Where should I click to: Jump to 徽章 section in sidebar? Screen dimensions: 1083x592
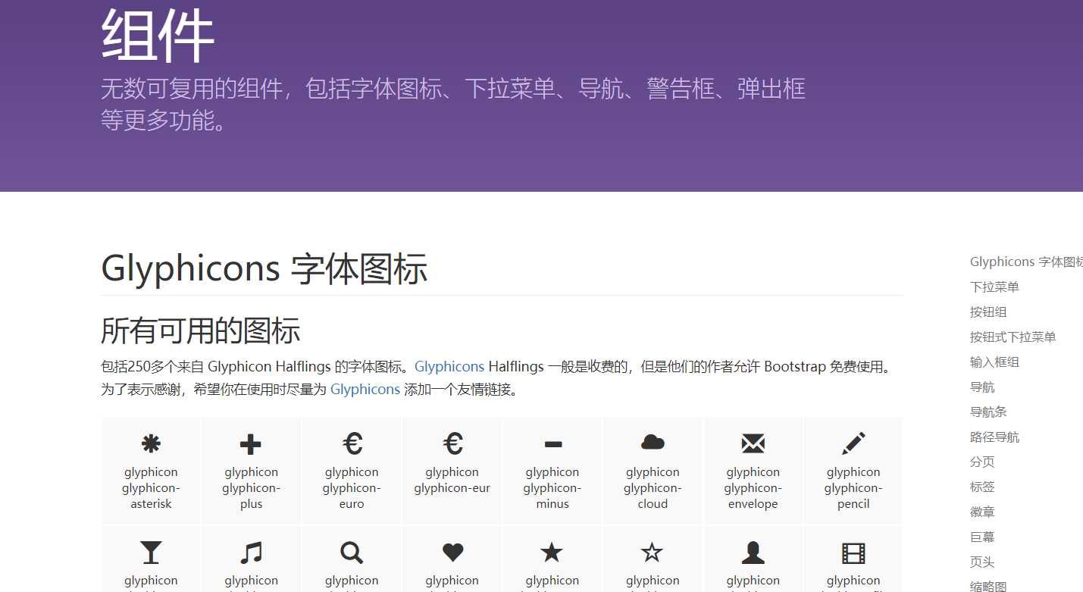982,512
